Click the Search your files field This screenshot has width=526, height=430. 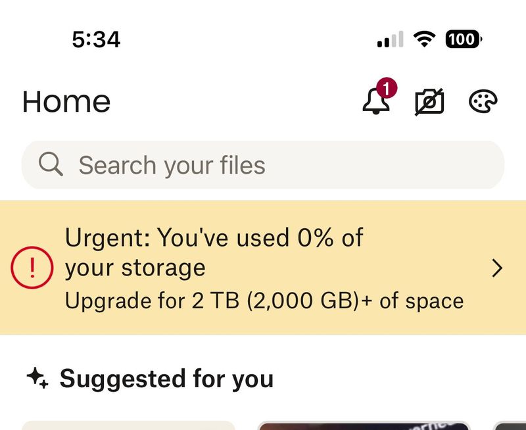263,165
